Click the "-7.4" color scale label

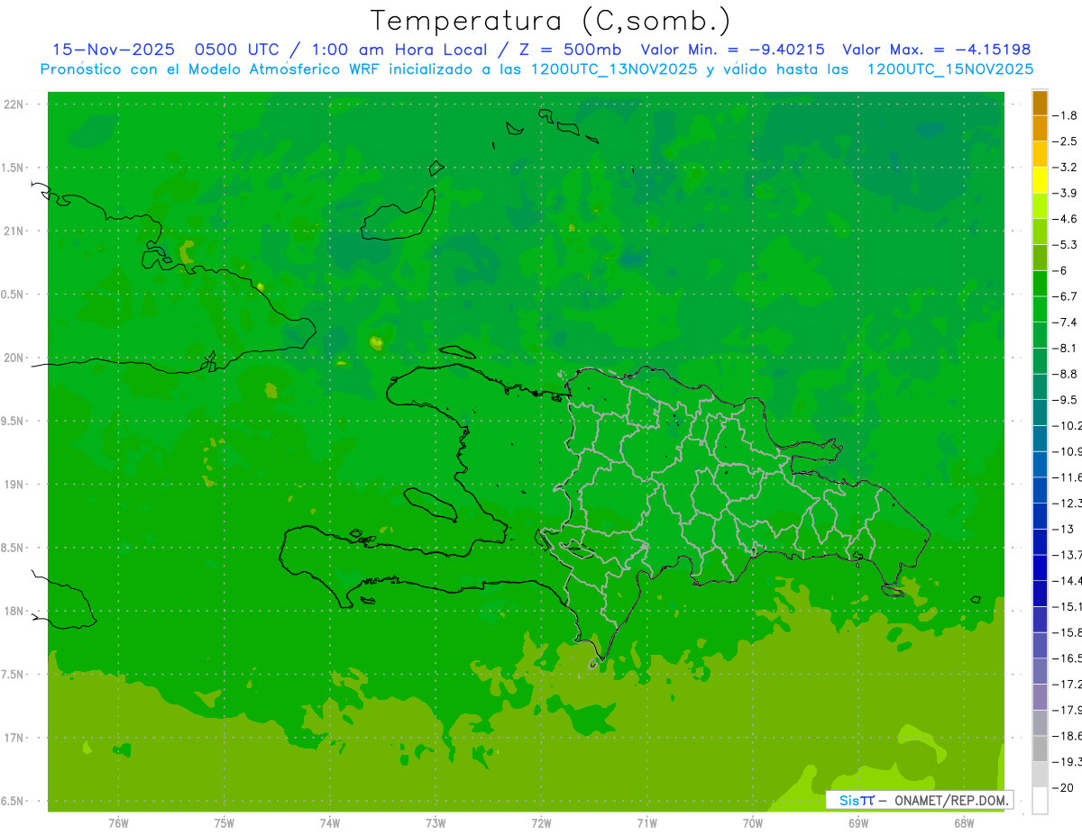pos(1065,322)
